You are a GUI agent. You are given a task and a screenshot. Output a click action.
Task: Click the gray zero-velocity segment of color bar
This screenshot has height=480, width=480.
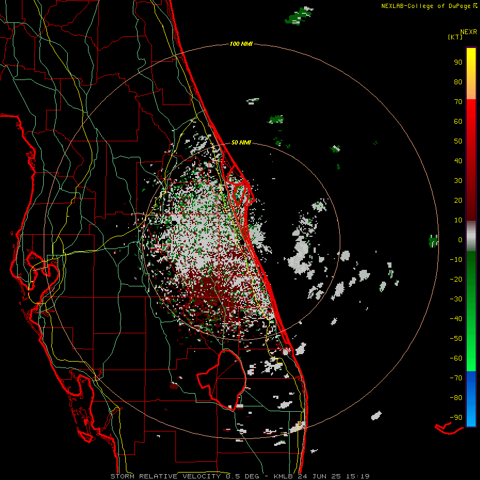point(471,236)
